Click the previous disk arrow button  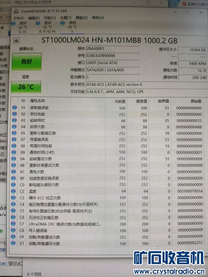coord(16,41)
